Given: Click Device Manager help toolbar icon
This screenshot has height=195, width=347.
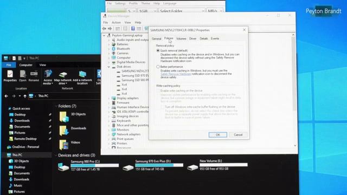Looking at the screenshot, I should pos(133,29).
